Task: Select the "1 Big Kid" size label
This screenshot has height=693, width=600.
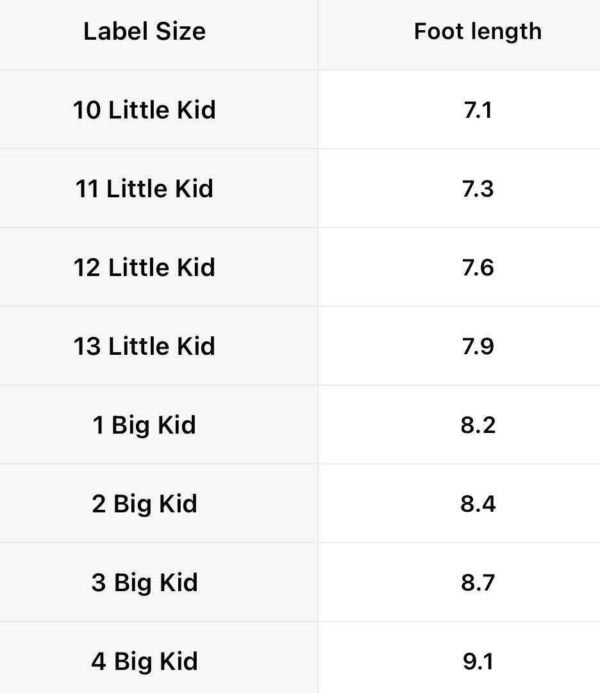Action: pyautogui.click(x=144, y=425)
